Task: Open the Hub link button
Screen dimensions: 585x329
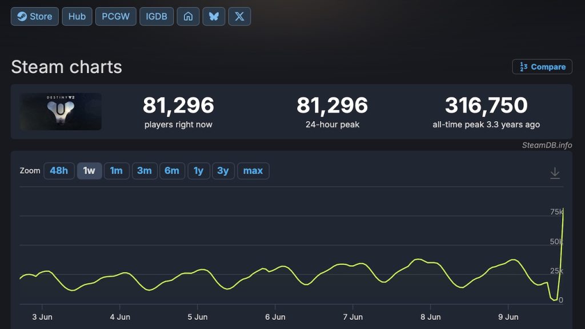Action: coord(77,17)
